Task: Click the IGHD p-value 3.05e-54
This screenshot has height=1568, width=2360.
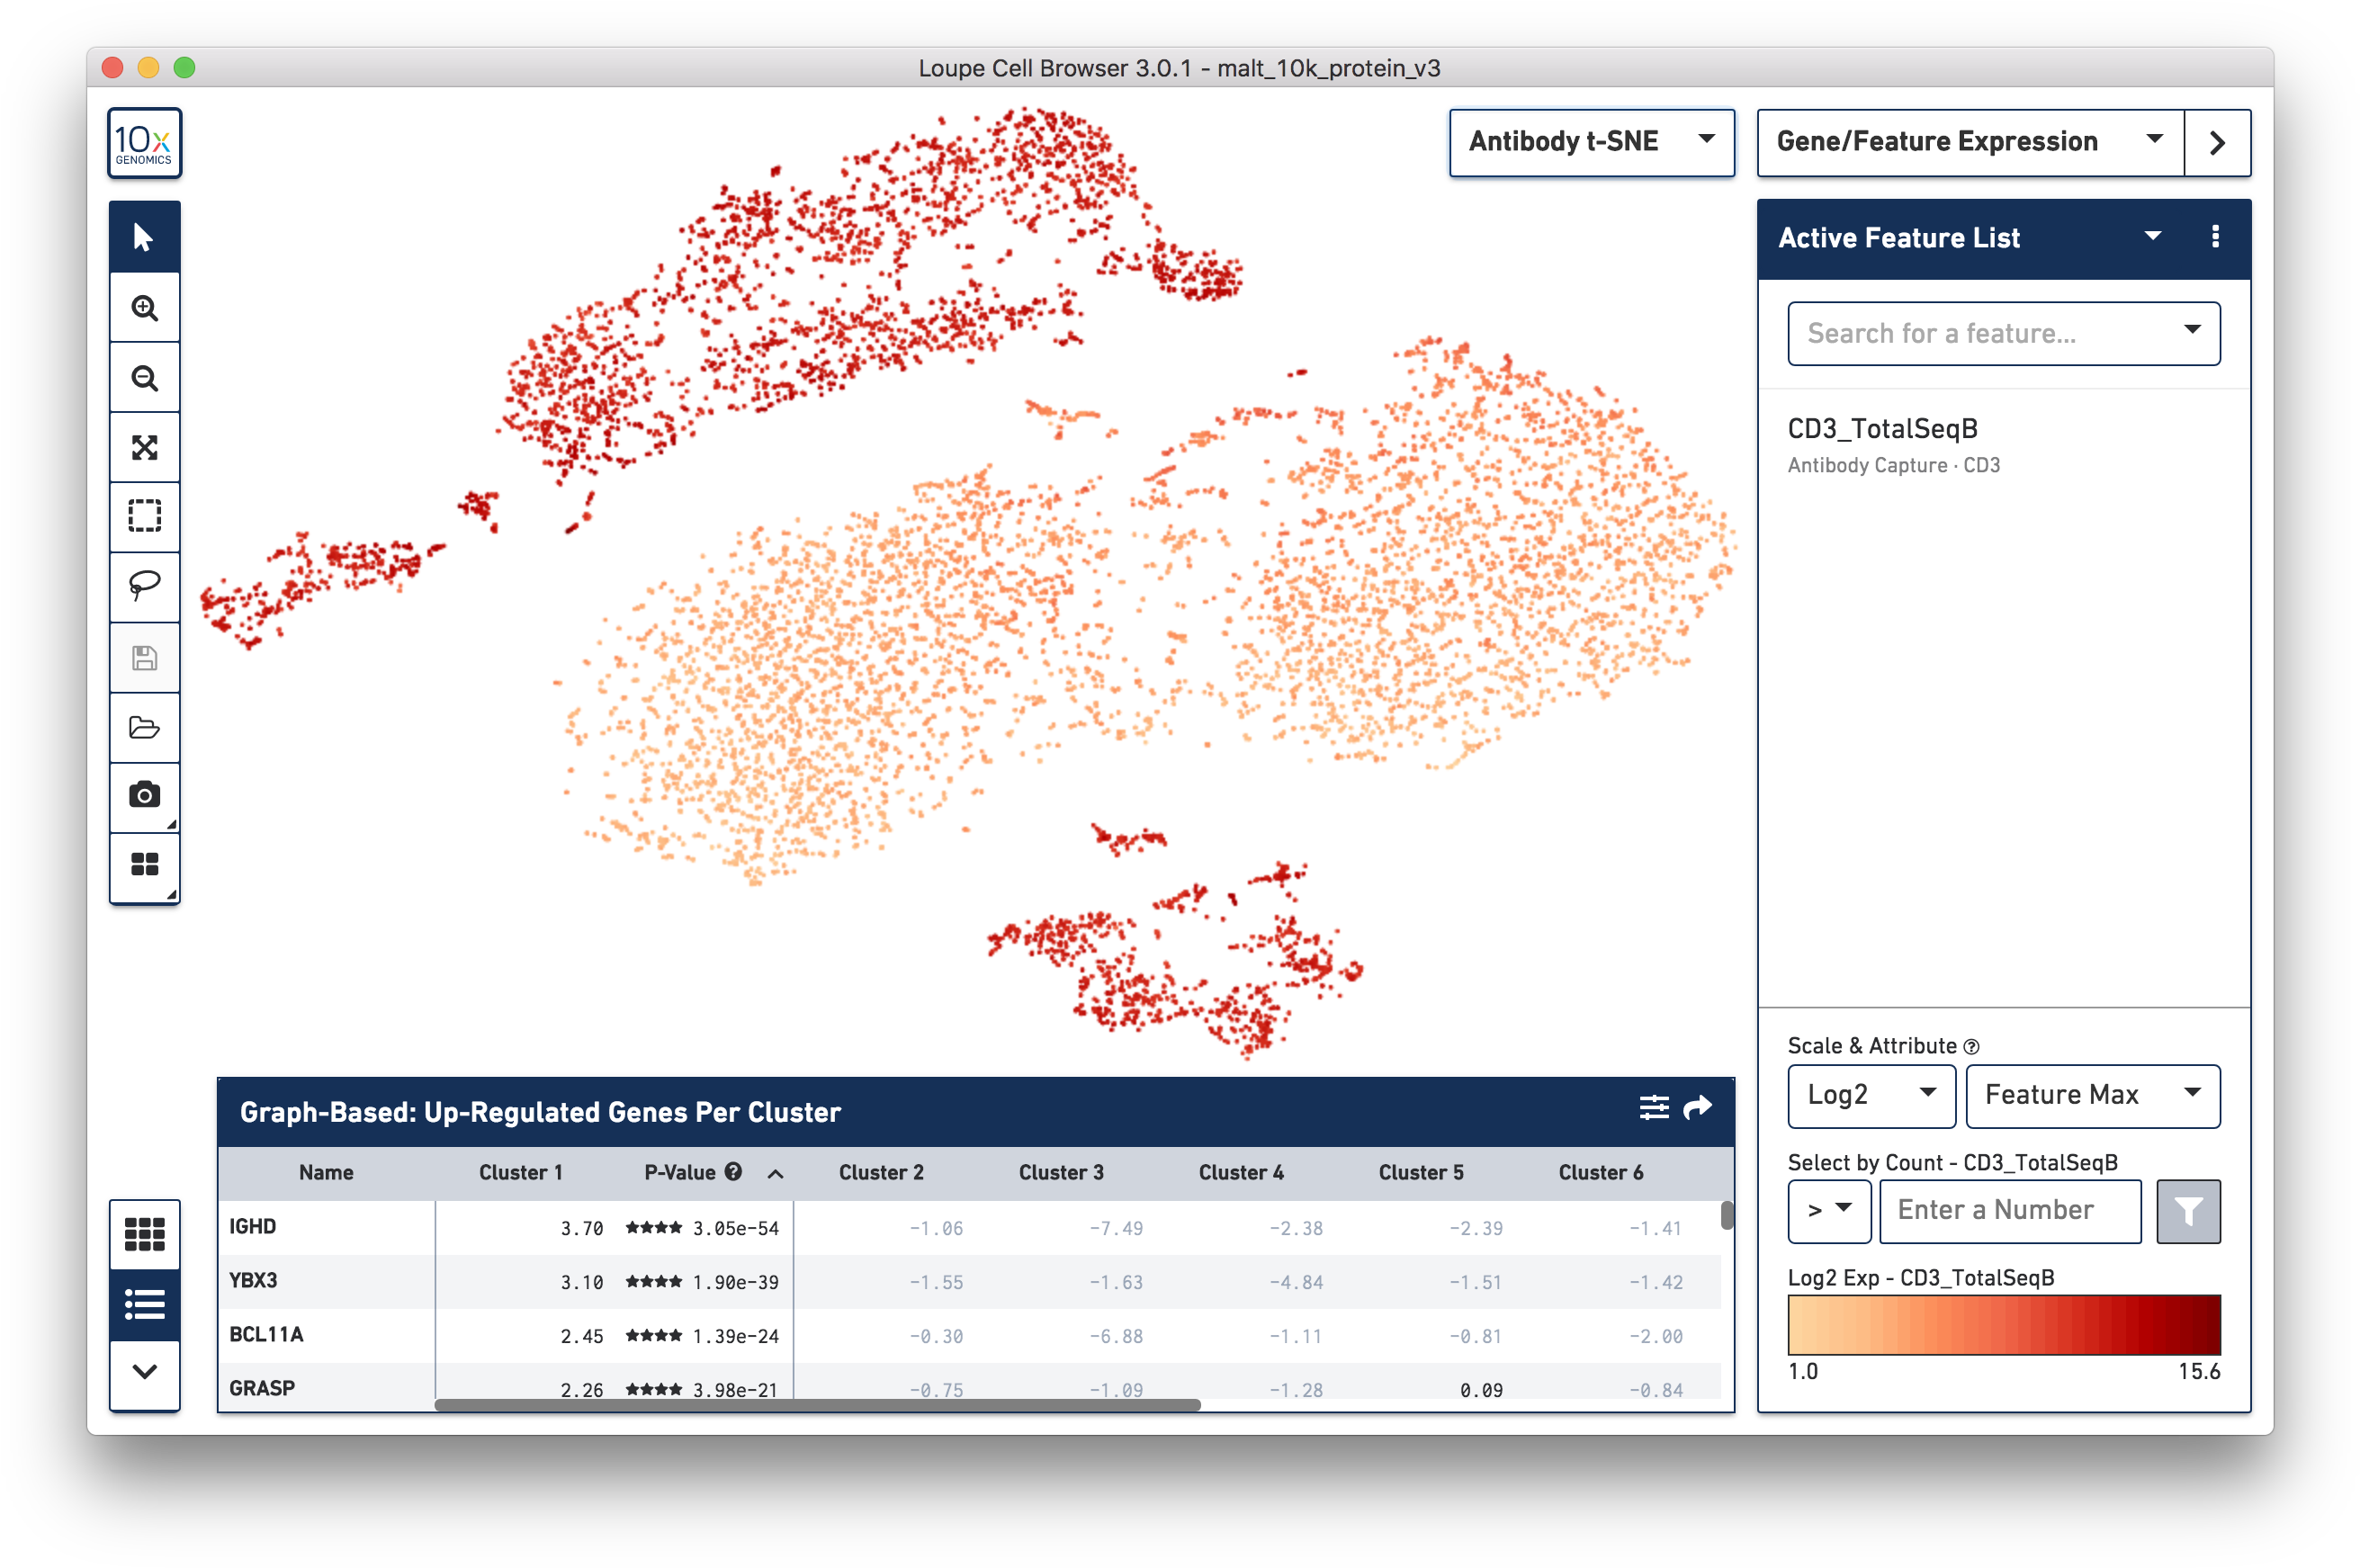Action: coord(736,1229)
